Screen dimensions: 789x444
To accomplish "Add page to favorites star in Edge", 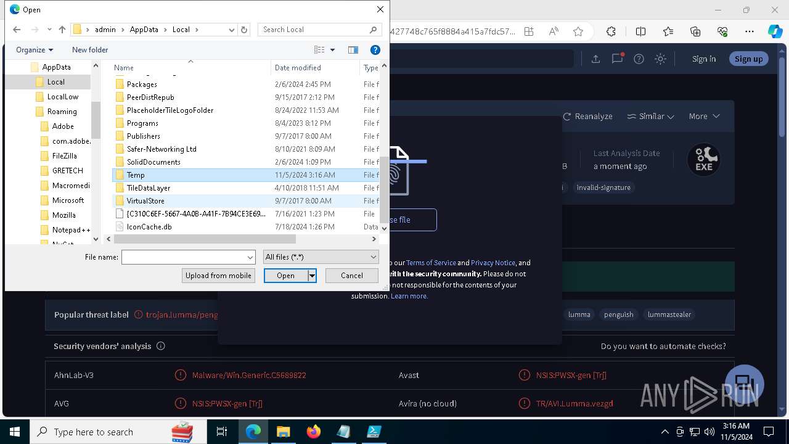I will point(578,31).
